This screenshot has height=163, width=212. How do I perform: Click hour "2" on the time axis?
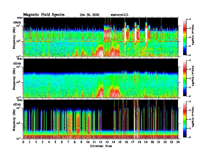click(x=36, y=142)
